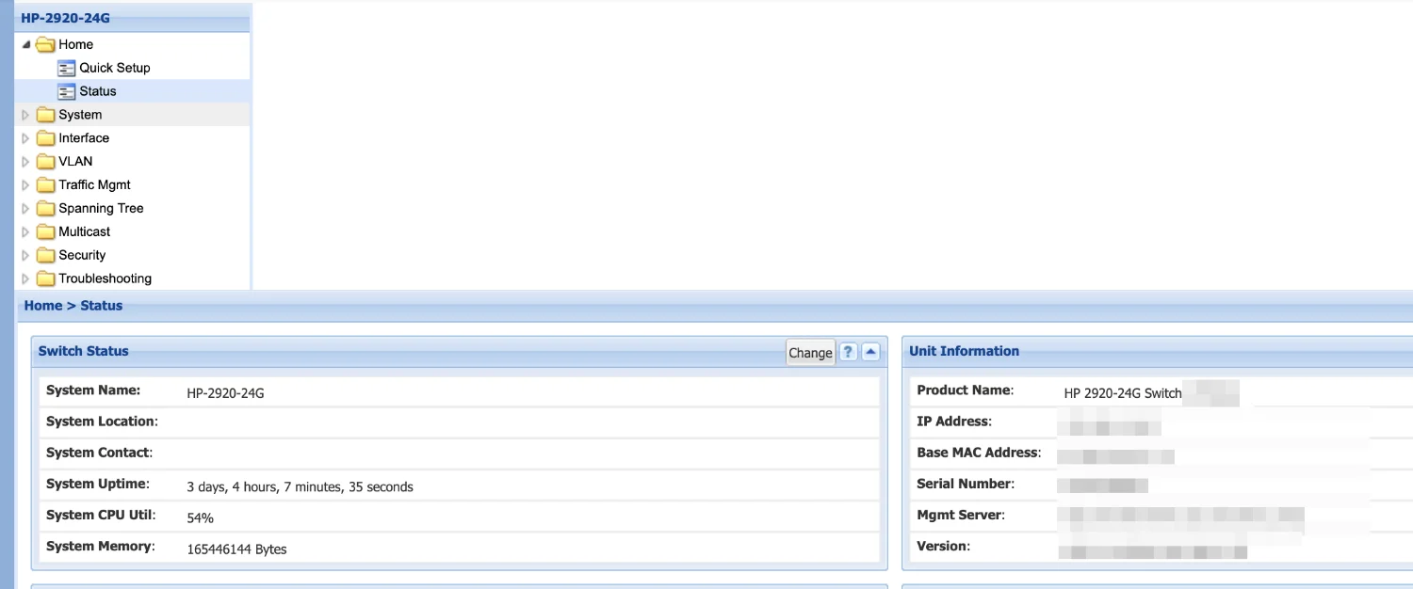Image resolution: width=1413 pixels, height=589 pixels.
Task: Expand the Traffic Mgmt tree node
Action: click(26, 185)
